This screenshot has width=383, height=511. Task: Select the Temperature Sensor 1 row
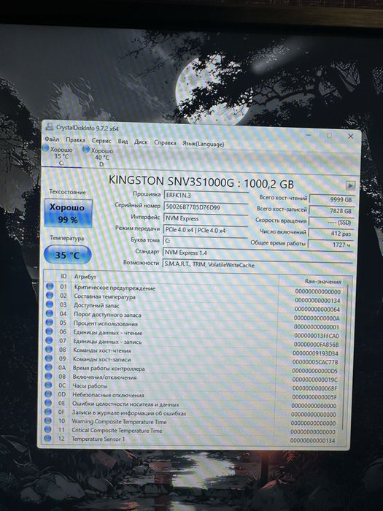pyautogui.click(x=98, y=439)
